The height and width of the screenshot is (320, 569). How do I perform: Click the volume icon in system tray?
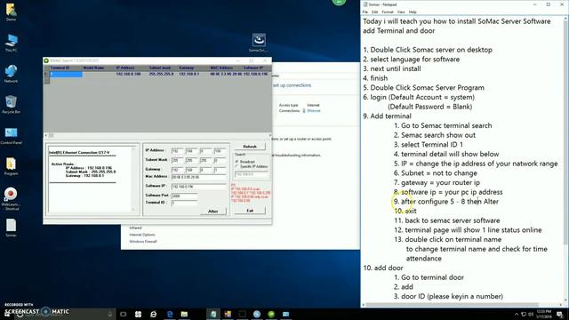[x=531, y=314]
